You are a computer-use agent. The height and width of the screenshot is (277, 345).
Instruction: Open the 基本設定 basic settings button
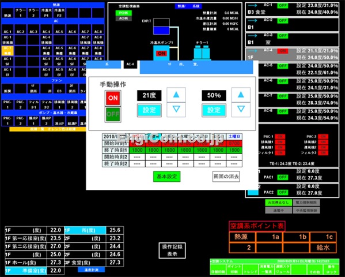[167, 177]
